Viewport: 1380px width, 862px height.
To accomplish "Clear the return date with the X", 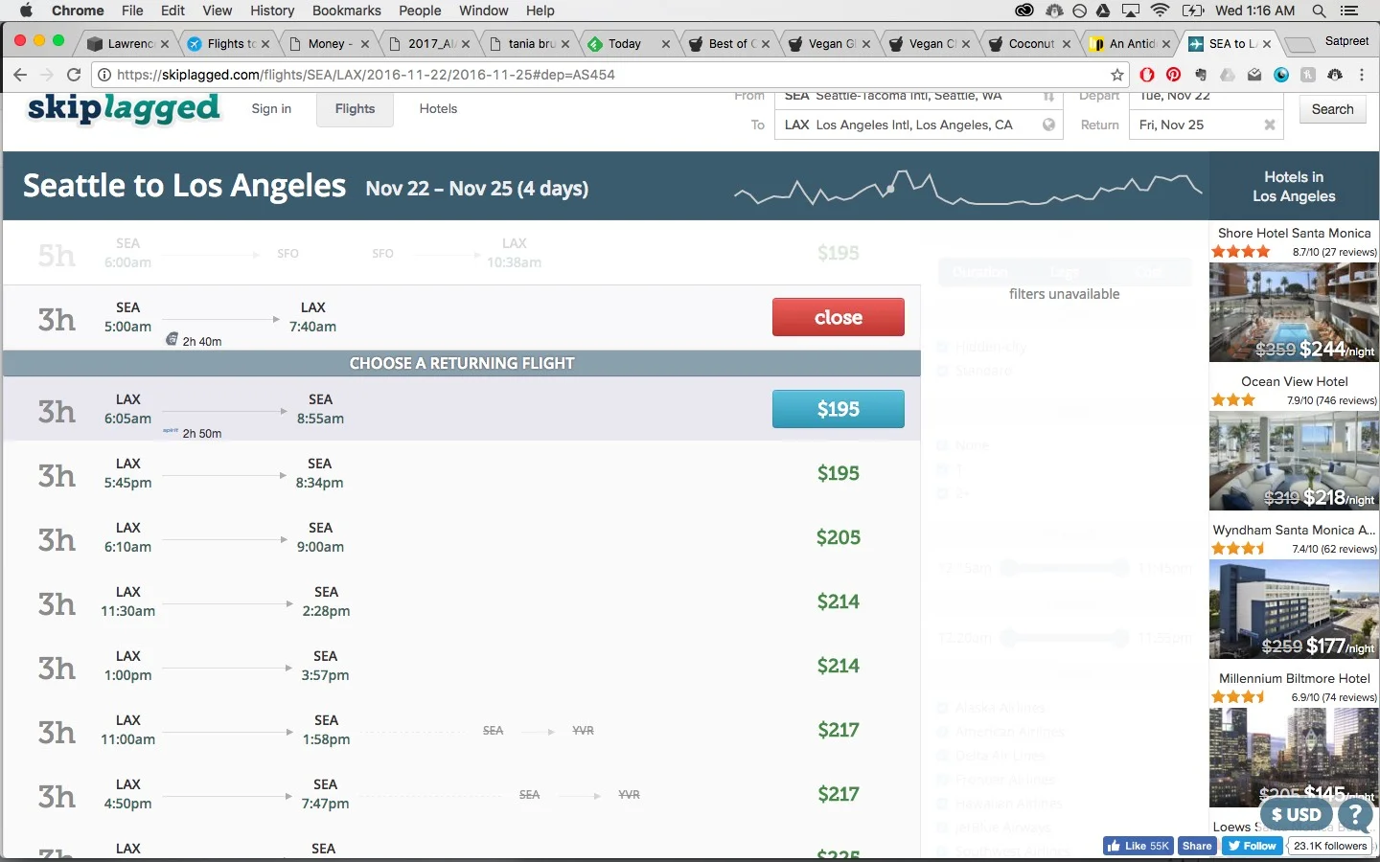I will [1270, 125].
